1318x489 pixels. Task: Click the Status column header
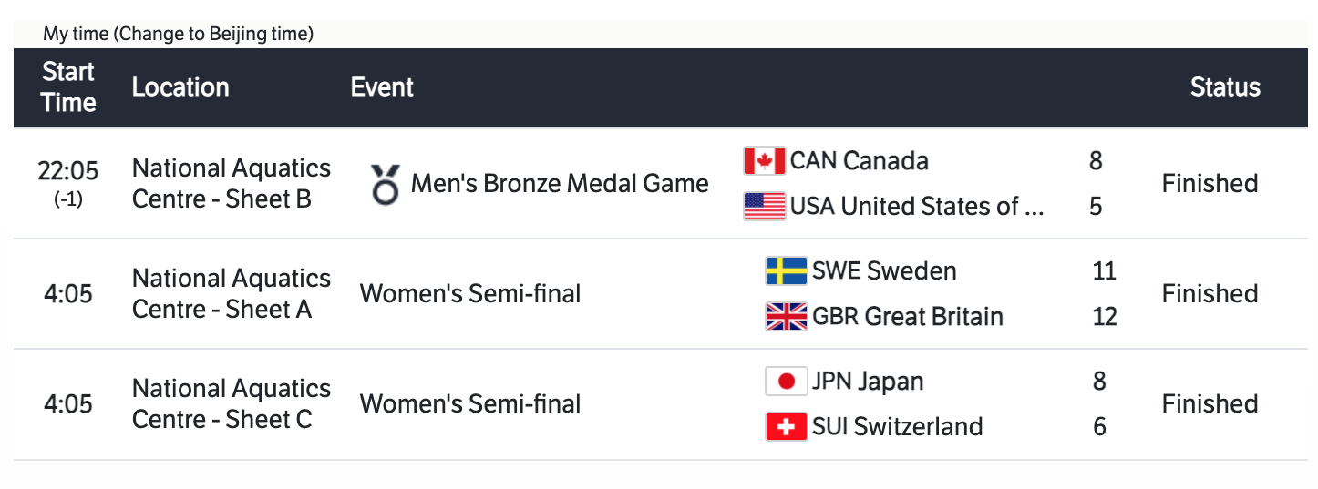click(1225, 87)
